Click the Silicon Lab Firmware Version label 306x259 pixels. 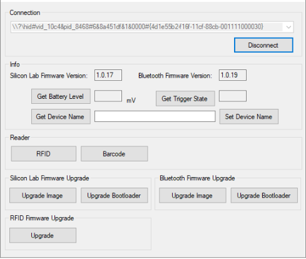(49, 76)
